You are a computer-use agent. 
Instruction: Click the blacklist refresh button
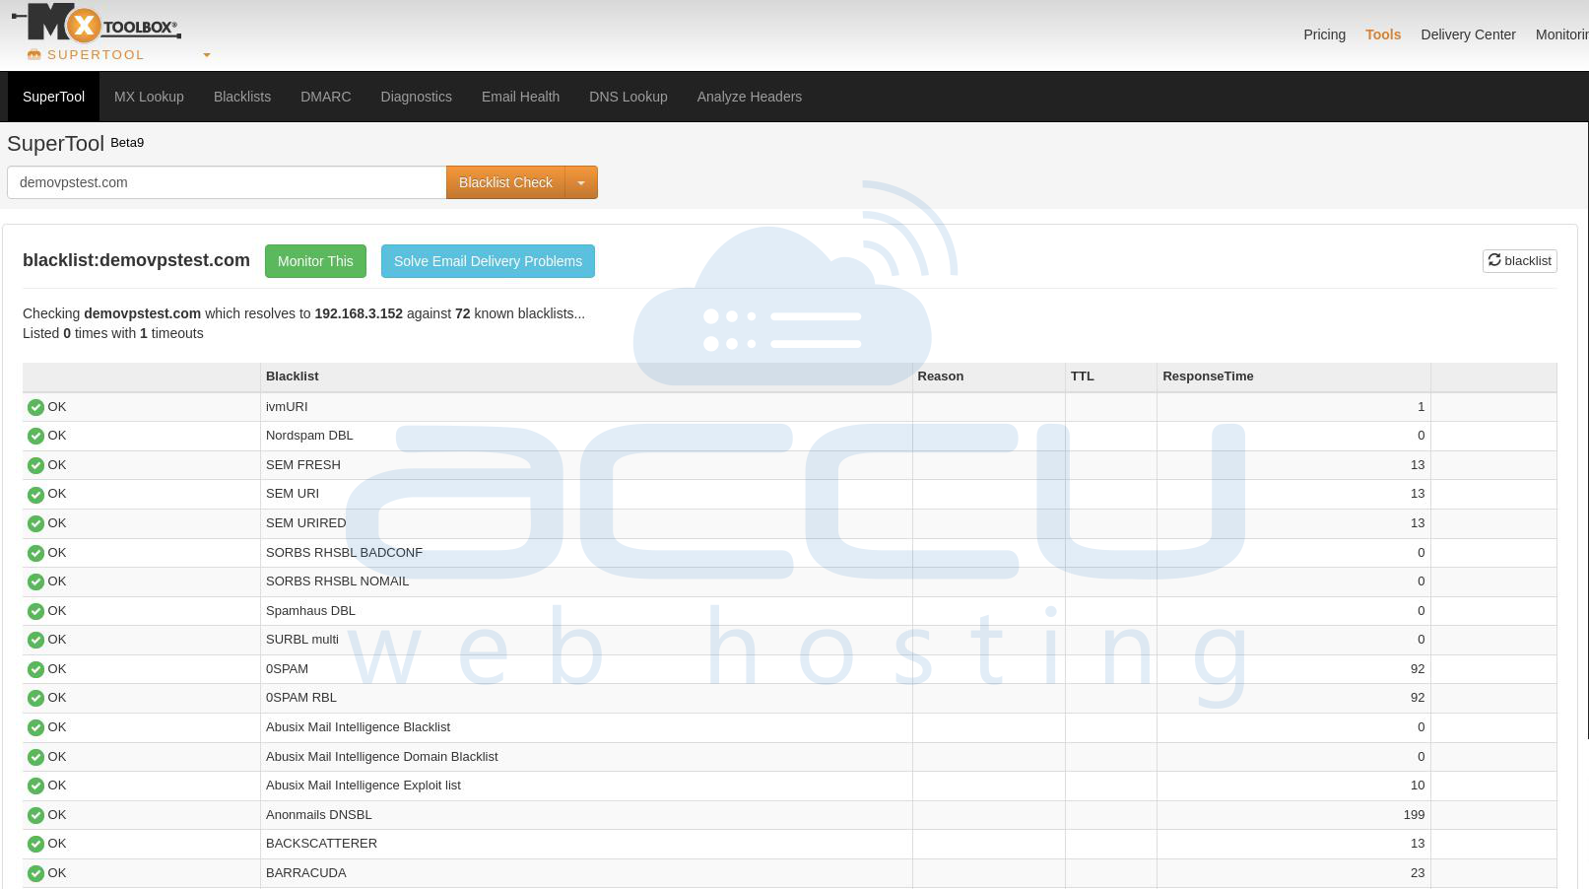click(1519, 260)
